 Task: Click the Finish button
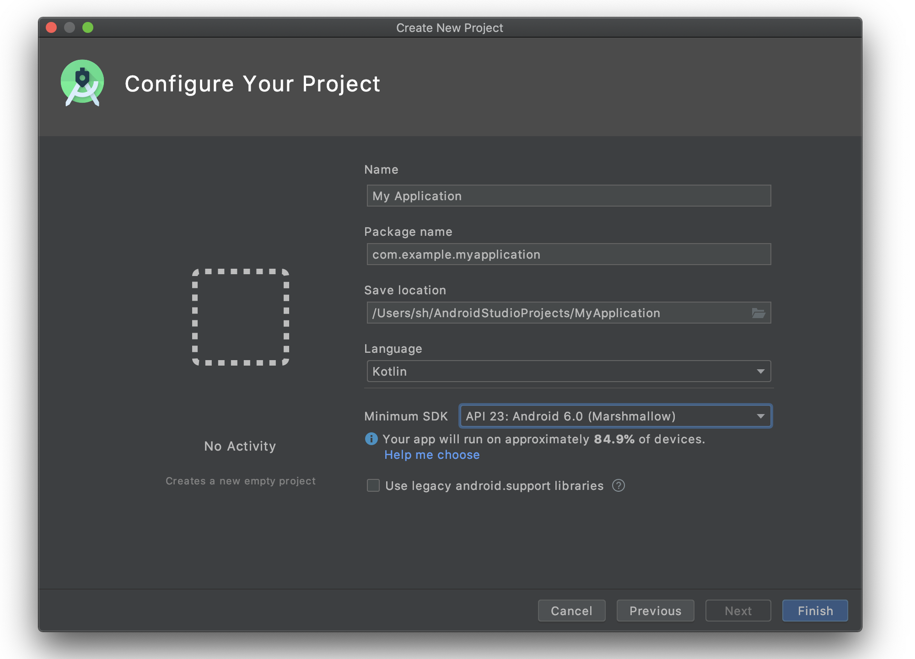pyautogui.click(x=814, y=611)
